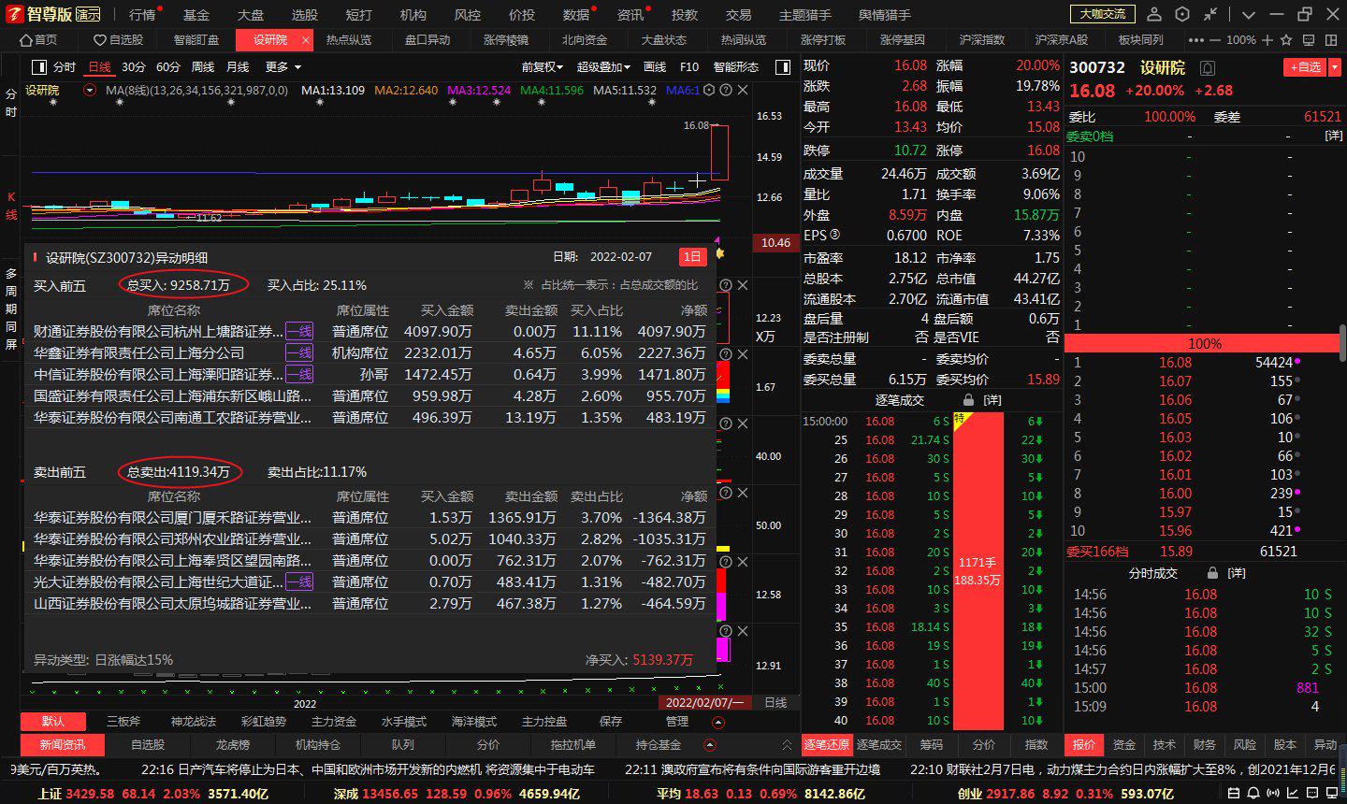
Task: Click the red circled arrow next to 设研院 in chart
Action: [90, 91]
